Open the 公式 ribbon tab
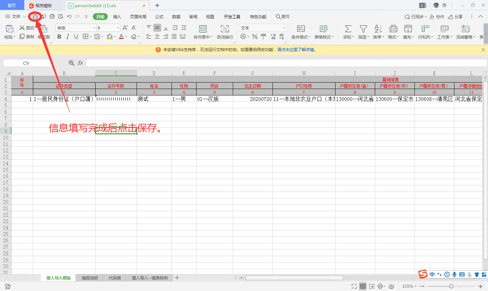 coord(159,17)
